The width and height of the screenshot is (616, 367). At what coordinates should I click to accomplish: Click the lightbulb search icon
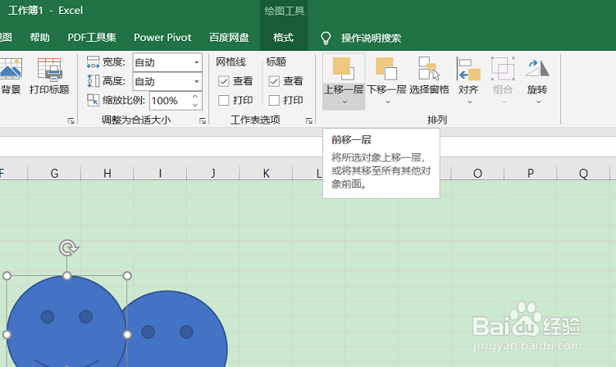coord(326,38)
